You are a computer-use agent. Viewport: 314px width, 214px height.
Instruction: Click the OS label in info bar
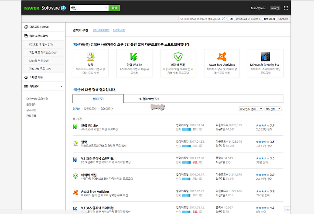tap(232, 19)
